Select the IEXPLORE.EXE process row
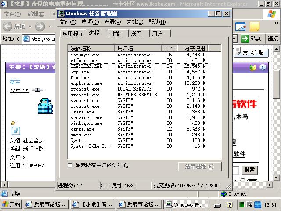This screenshot has width=281, height=211. click(x=139, y=66)
